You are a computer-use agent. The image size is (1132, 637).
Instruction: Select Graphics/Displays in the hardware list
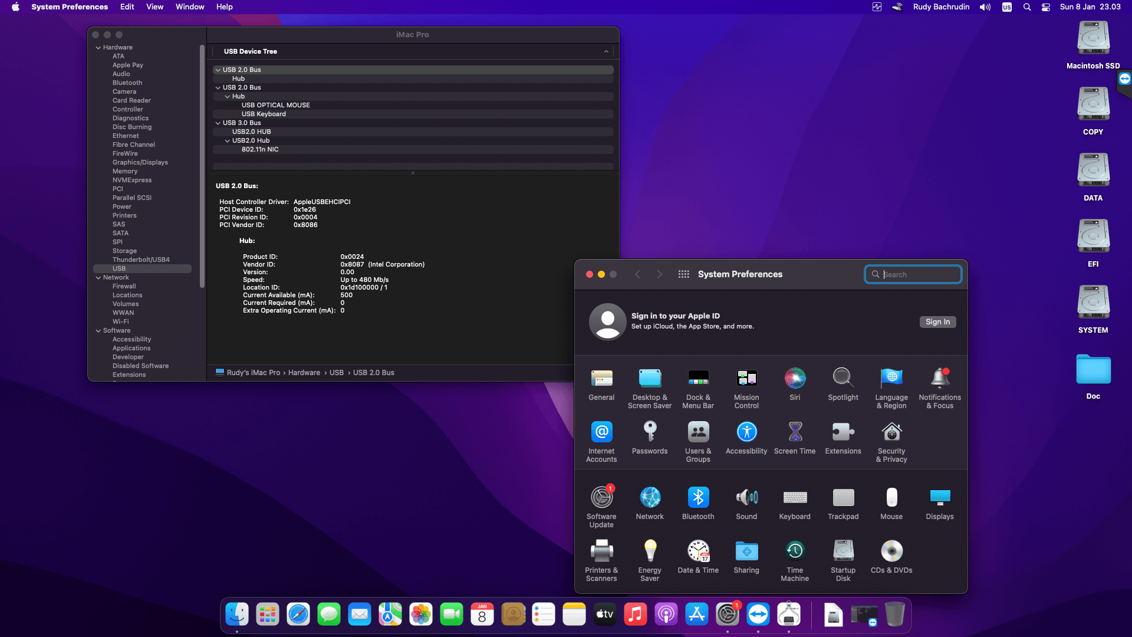(140, 163)
